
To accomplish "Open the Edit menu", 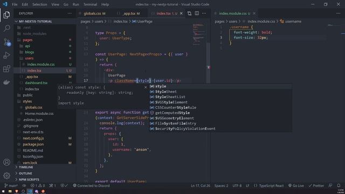I will [25, 4].
